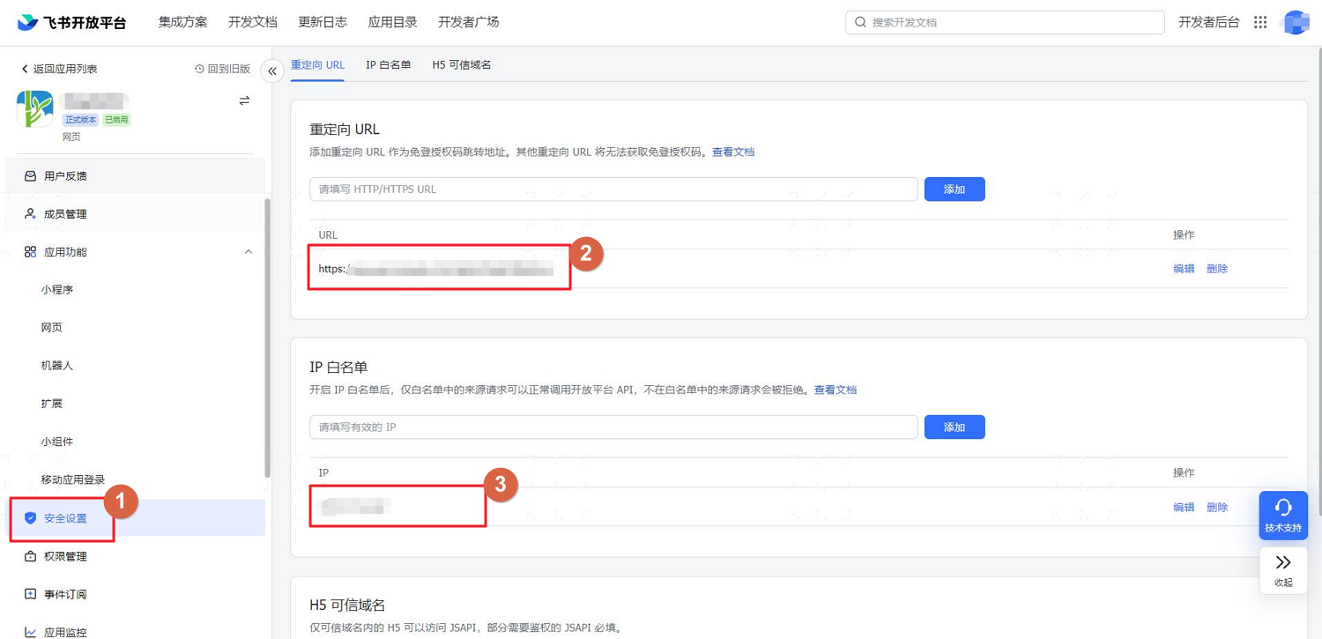Click 删除 in the IP whitelist row
Viewport: 1322px width, 639px height.
pos(1217,508)
